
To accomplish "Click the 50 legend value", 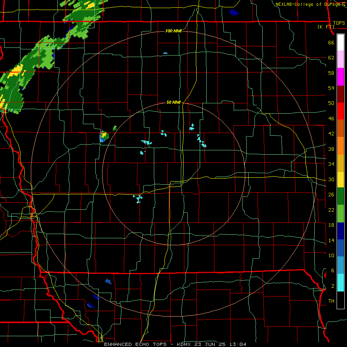I will 331,103.
